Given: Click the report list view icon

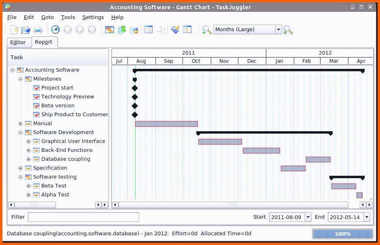Looking at the screenshot, I should tap(148, 30).
